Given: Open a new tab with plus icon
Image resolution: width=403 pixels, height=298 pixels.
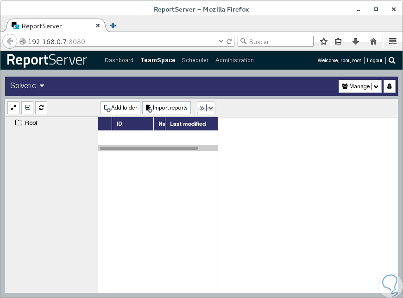Looking at the screenshot, I should (x=113, y=26).
